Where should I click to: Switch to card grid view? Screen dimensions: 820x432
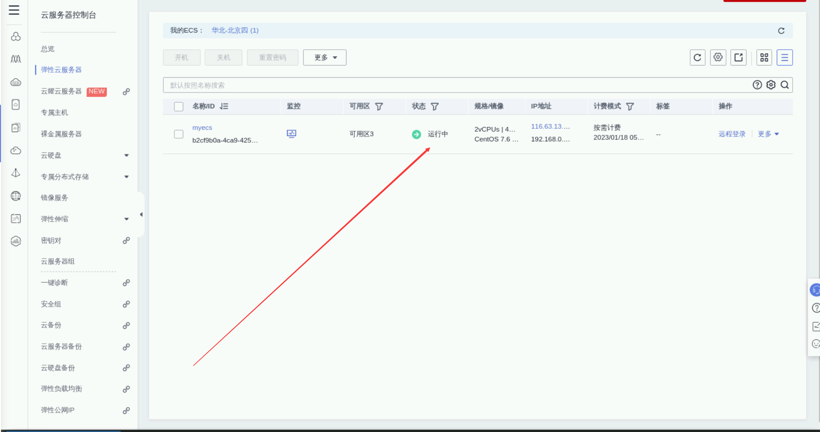764,58
